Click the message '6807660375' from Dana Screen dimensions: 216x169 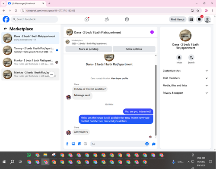81,132
